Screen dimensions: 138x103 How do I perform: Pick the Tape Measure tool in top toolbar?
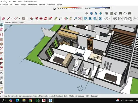pyautogui.click(x=56, y=19)
